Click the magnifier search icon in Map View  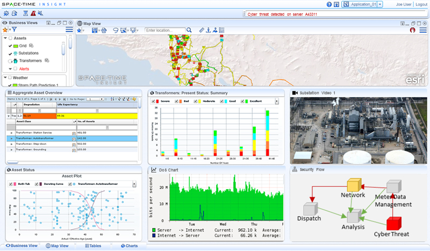(189, 30)
